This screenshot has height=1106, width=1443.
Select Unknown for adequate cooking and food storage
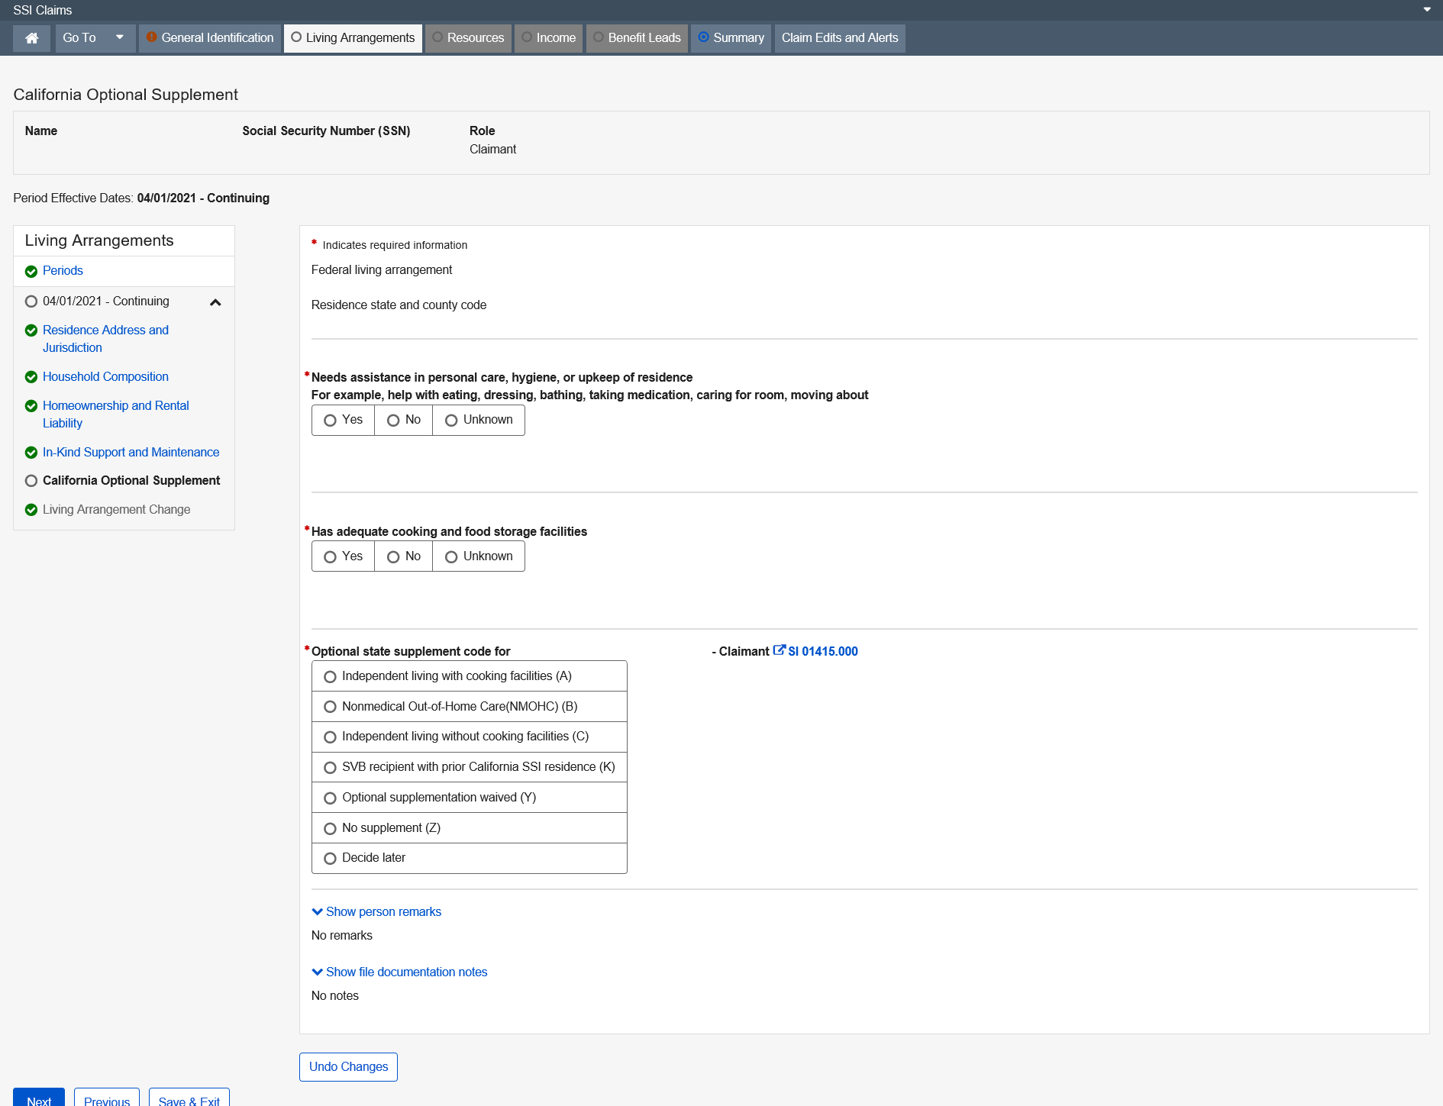pyautogui.click(x=451, y=557)
